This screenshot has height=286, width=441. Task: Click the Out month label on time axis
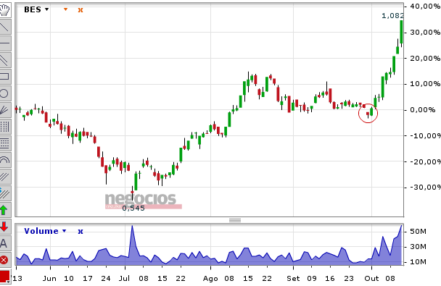371,279
